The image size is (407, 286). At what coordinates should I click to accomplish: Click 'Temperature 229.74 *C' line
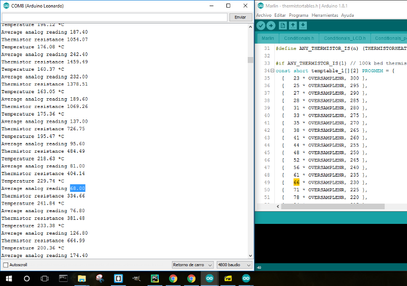tap(33, 181)
